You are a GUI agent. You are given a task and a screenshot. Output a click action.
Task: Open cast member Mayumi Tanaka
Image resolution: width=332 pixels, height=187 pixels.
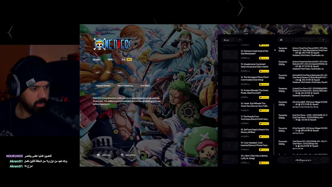pyautogui.click(x=103, y=85)
